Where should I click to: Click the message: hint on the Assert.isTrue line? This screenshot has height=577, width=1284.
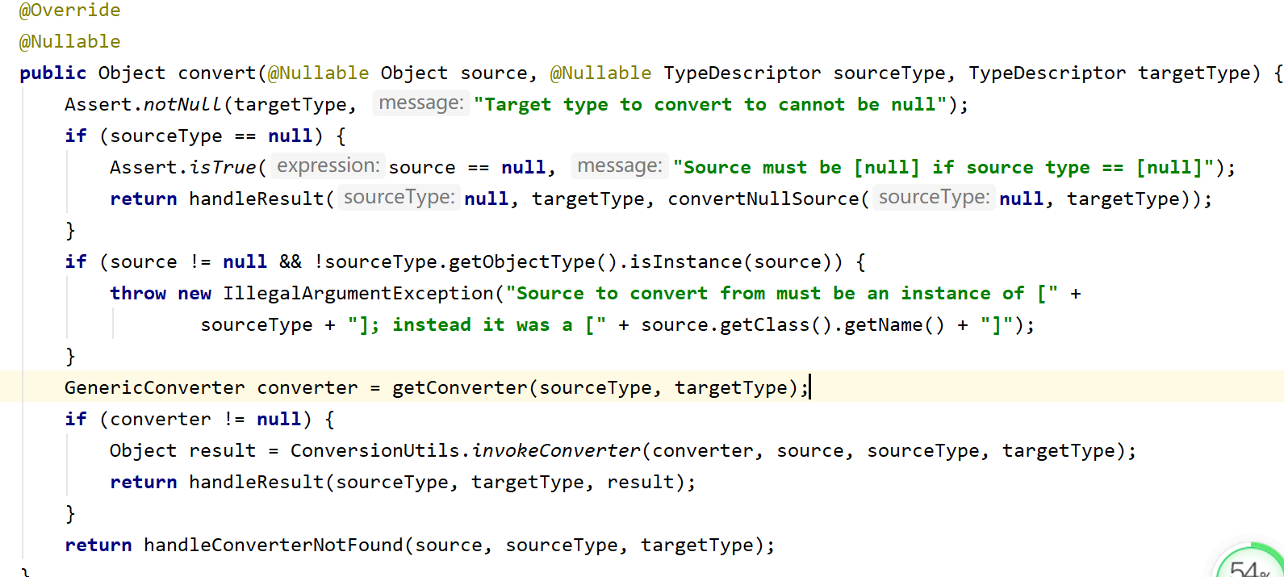(x=620, y=166)
